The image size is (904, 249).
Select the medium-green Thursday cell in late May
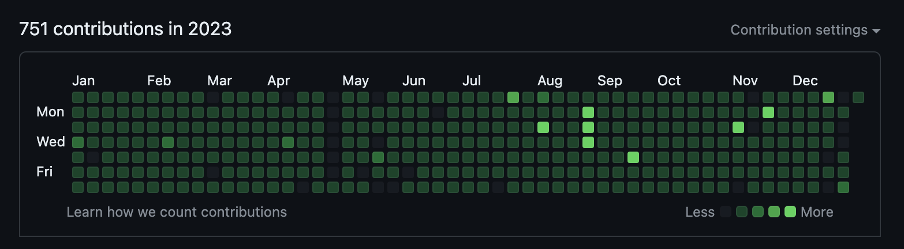[x=378, y=157]
